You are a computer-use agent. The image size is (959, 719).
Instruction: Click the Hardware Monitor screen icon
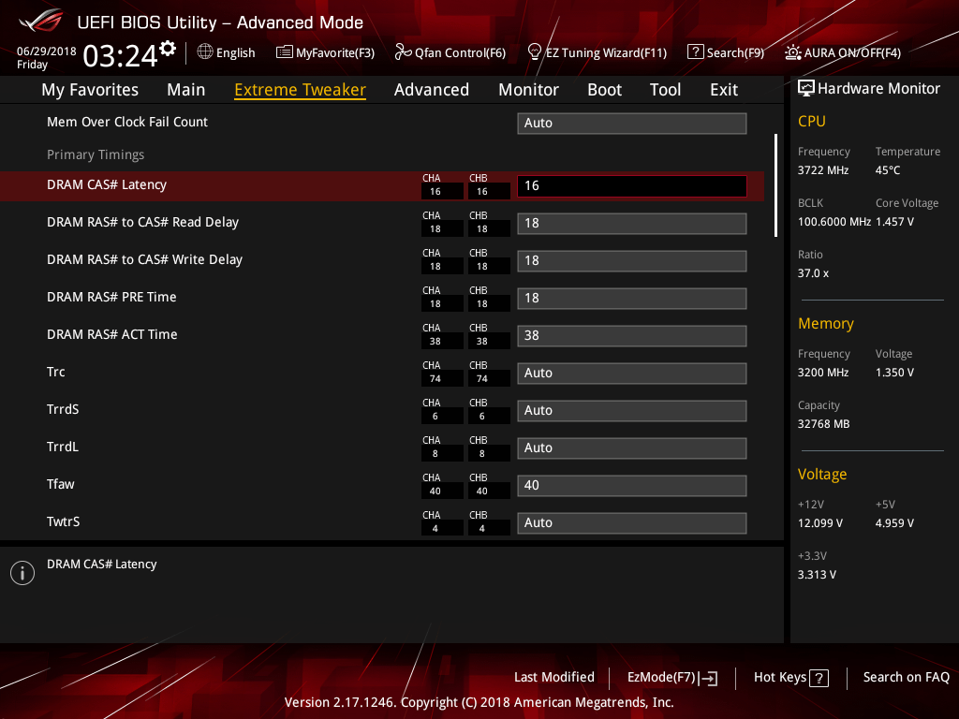click(x=806, y=89)
